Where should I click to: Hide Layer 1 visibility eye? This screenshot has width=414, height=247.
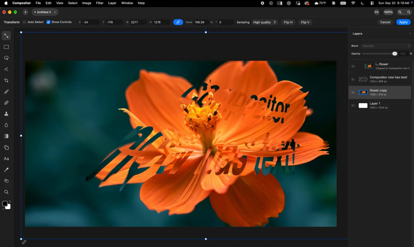pos(353,106)
